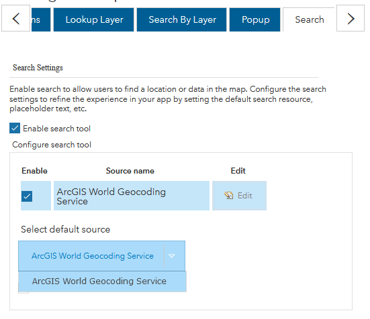Select the Search tab

click(x=310, y=19)
